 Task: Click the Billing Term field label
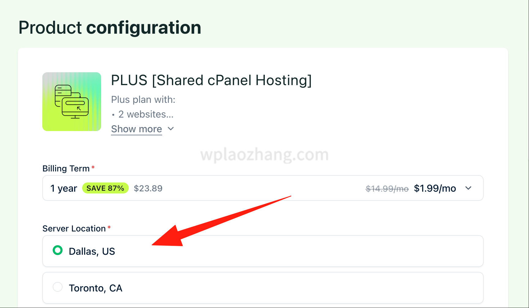[66, 169]
